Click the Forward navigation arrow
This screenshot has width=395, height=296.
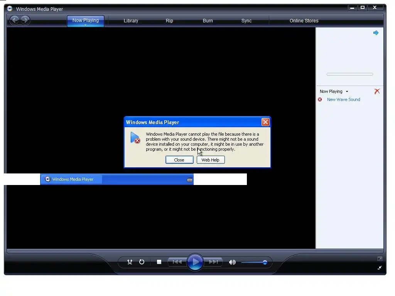click(25, 20)
